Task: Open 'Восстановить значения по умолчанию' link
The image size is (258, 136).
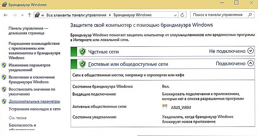Action: tap(32, 92)
